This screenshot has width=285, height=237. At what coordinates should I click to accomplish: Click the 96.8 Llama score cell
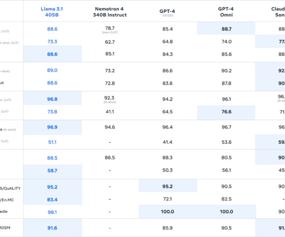(x=52, y=99)
